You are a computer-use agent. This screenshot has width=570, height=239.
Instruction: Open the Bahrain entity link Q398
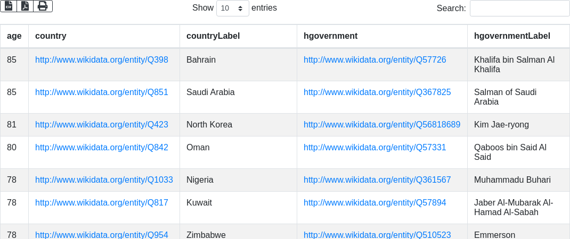(102, 59)
